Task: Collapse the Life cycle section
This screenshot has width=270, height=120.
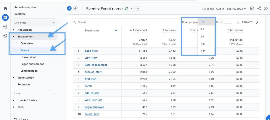Action: coord(53,23)
